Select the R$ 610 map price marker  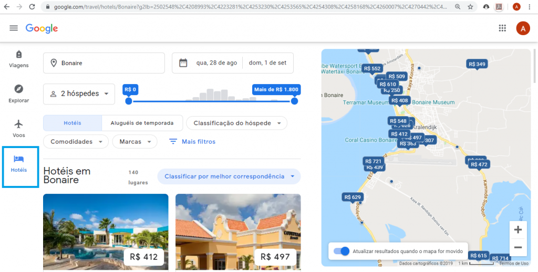coord(388,85)
